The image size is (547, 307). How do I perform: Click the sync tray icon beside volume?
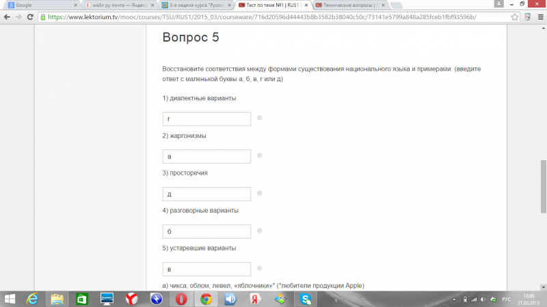tap(493, 299)
